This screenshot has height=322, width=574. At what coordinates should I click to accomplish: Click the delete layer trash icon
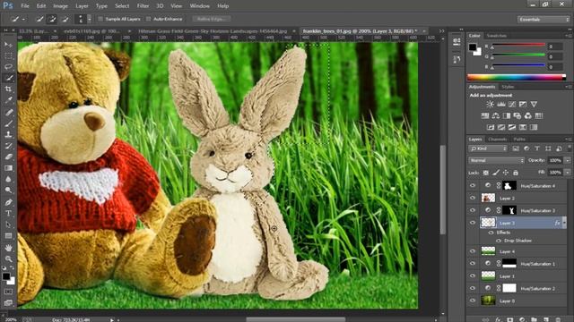(558, 319)
